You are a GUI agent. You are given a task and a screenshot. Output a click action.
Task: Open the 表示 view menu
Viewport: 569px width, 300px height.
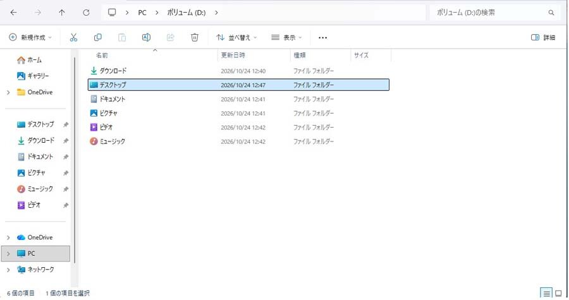click(x=286, y=37)
